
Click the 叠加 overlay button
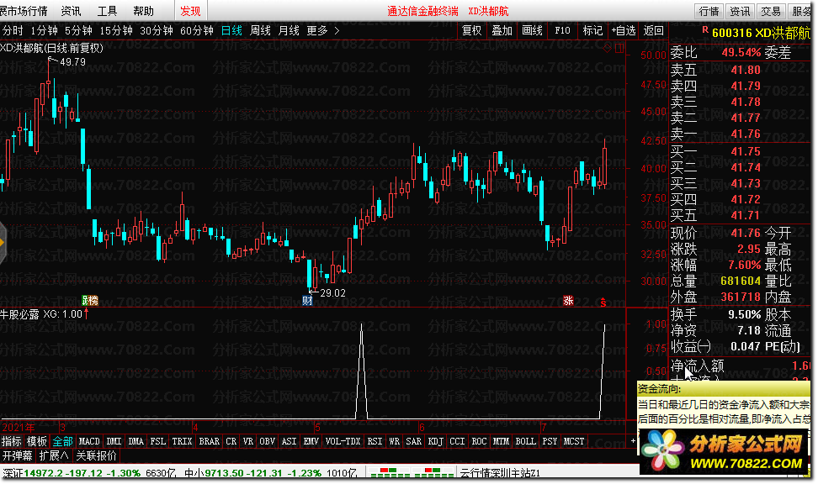tap(502, 31)
